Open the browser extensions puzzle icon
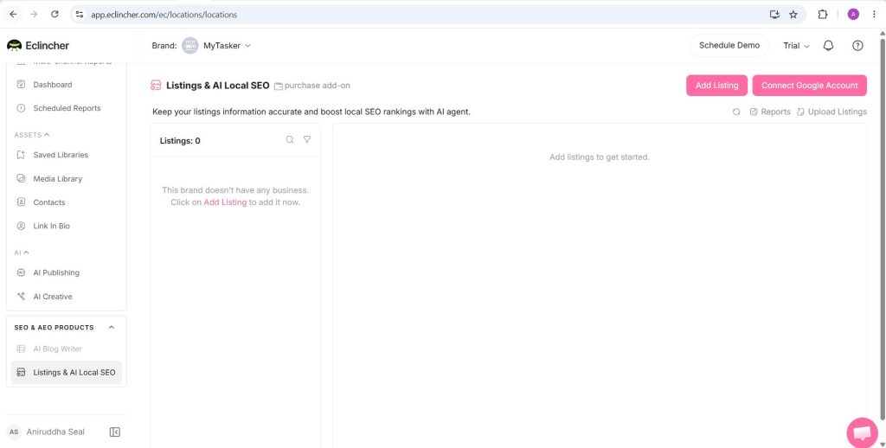The image size is (886, 448). coord(823,15)
